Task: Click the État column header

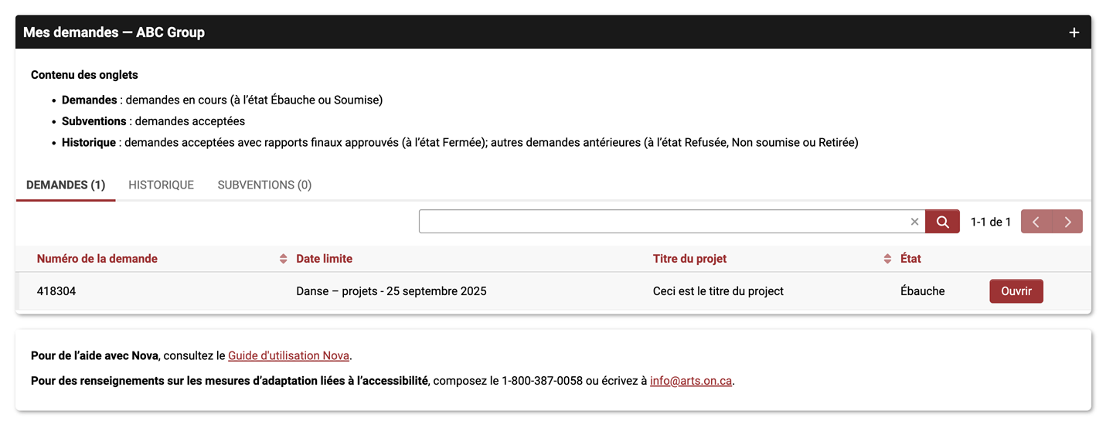Action: click(910, 259)
